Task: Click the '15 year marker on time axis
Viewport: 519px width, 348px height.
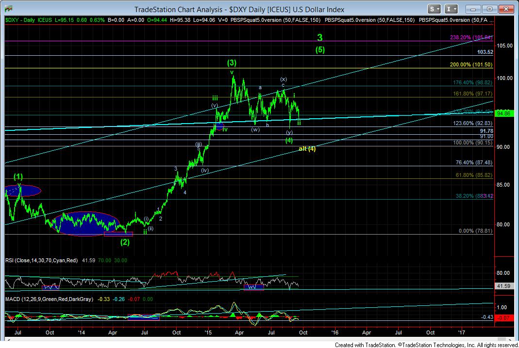Action: pyautogui.click(x=208, y=332)
